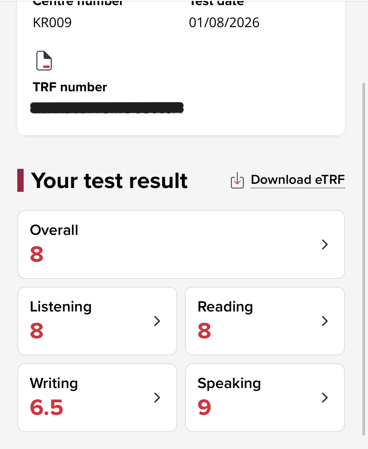Viewport: 368px width, 449px height.
Task: Open the Overall result card
Action: pos(181,244)
